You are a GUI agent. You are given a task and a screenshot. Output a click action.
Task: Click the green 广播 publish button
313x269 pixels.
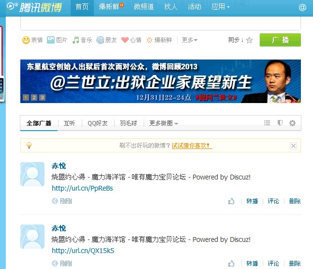(280, 40)
